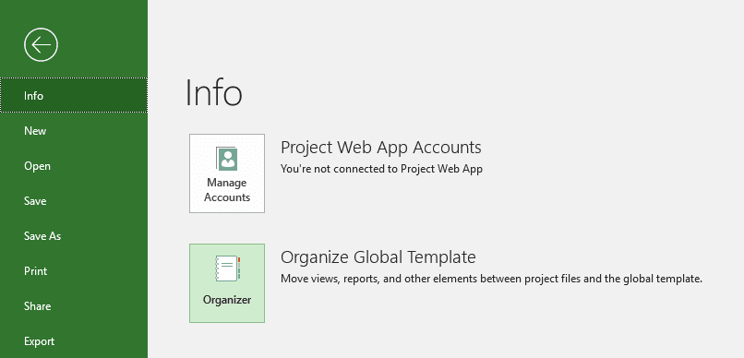Select the Info tab in the sidebar
Screen dimensions: 744x358
tap(74, 95)
